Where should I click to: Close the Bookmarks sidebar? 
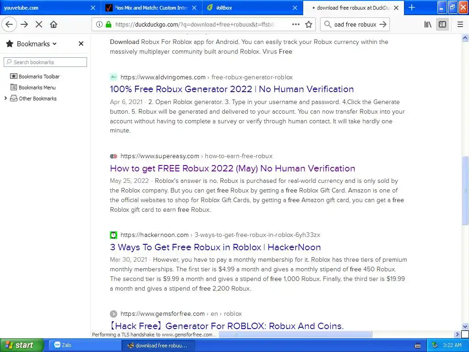pyautogui.click(x=81, y=44)
